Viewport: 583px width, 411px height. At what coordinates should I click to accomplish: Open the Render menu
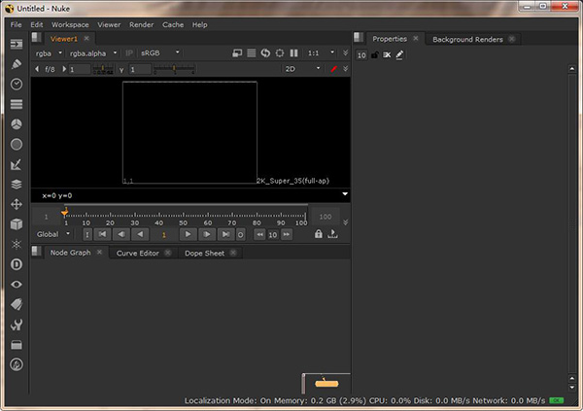pos(141,24)
